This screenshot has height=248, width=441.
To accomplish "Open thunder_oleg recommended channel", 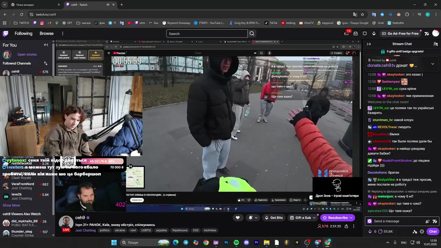I will [x=26, y=233].
